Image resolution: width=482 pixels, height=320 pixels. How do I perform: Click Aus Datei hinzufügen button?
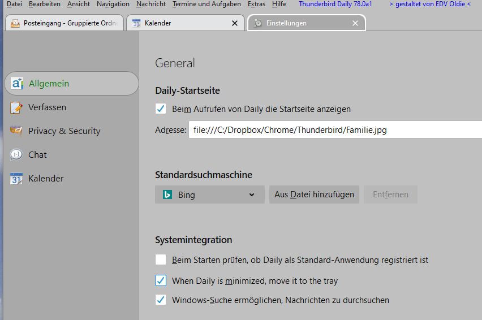pyautogui.click(x=314, y=194)
